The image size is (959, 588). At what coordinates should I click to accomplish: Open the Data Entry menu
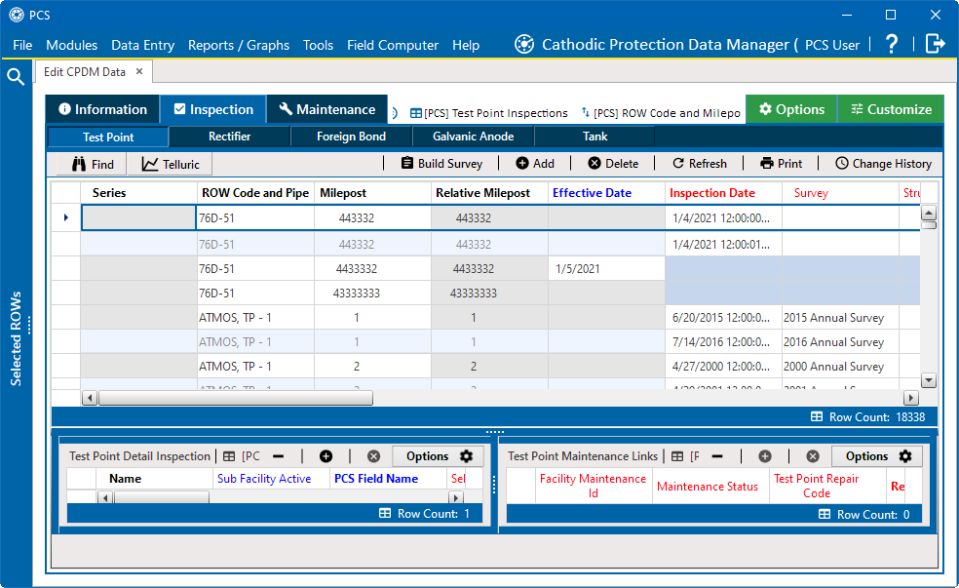[x=142, y=45]
